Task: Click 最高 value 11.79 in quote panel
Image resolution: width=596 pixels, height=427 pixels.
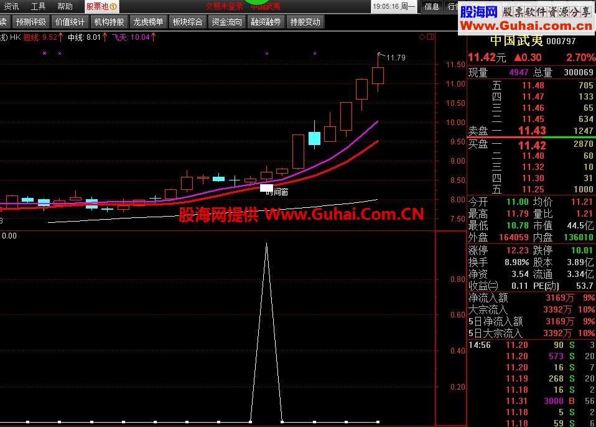Action: [x=518, y=213]
